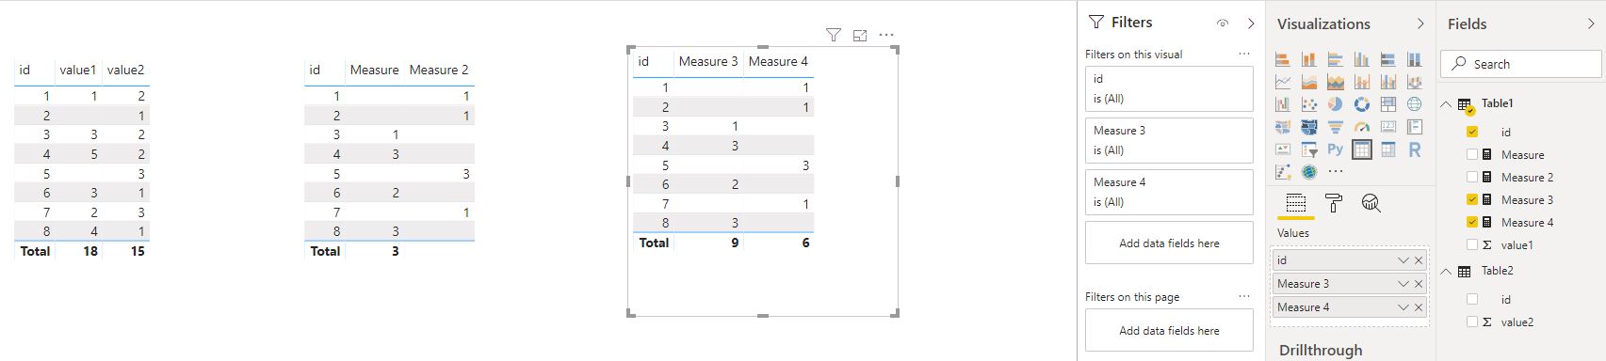The height and width of the screenshot is (361, 1606).
Task: Select the Stacked area chart visual
Action: click(1336, 82)
